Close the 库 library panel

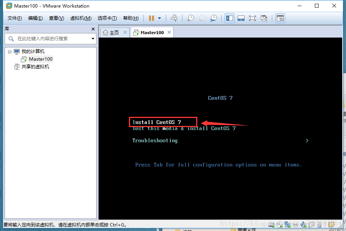(x=93, y=29)
